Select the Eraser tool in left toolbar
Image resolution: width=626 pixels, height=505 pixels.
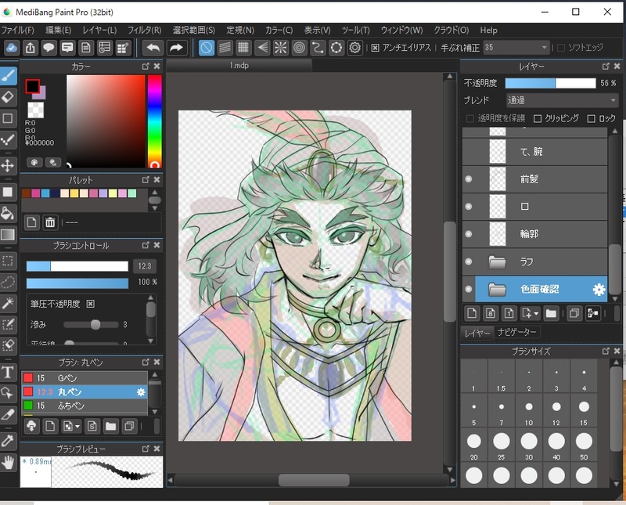tap(9, 97)
